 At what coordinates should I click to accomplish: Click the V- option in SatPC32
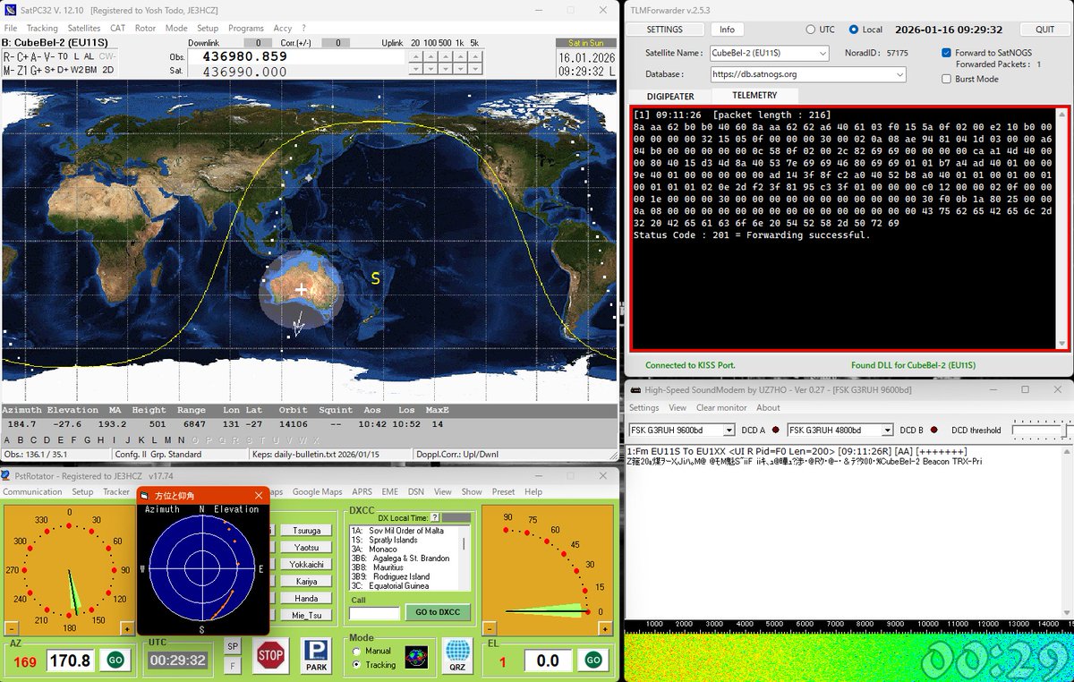click(48, 56)
